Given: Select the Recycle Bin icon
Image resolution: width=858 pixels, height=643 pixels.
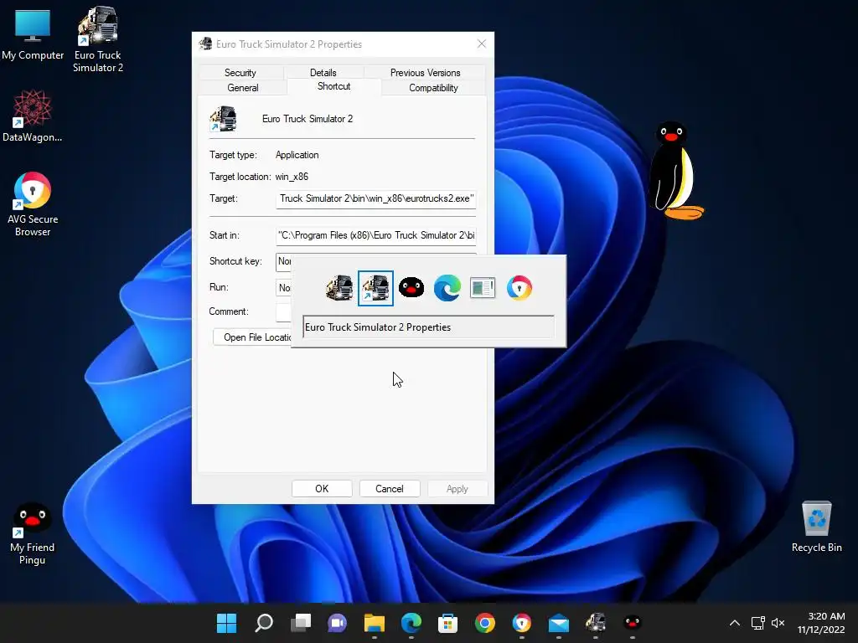Looking at the screenshot, I should pyautogui.click(x=816, y=527).
